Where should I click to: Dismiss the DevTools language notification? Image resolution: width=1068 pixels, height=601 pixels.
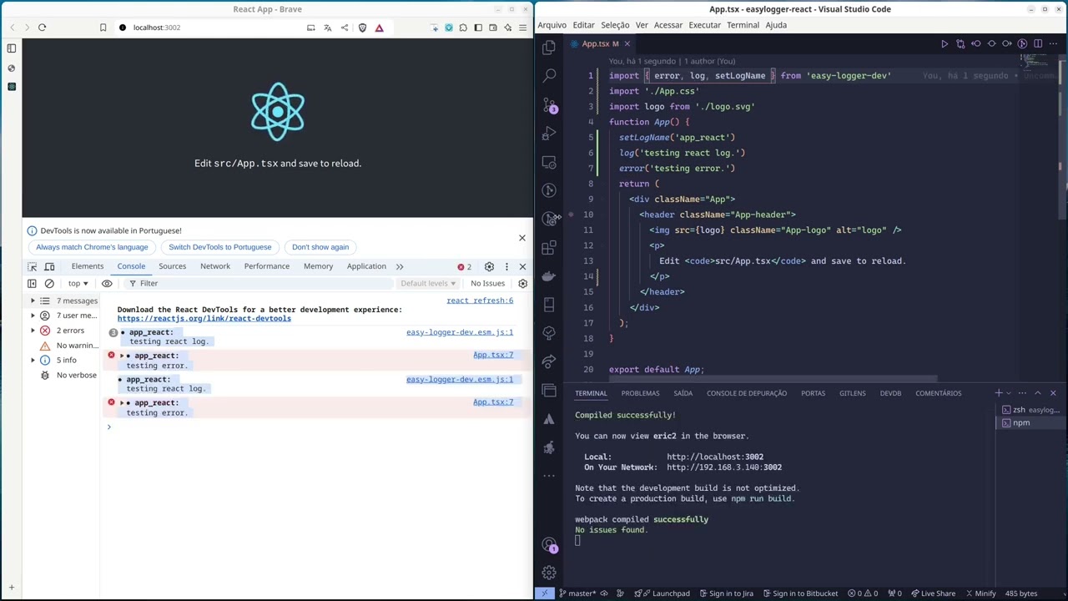522,238
